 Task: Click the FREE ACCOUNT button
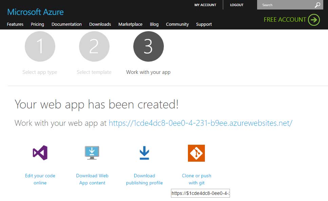[x=285, y=20]
